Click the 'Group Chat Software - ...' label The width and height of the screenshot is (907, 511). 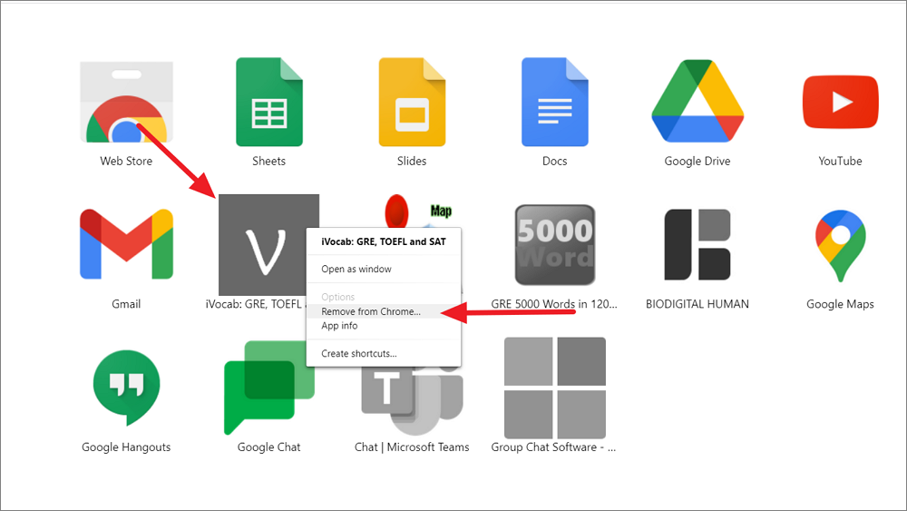click(x=553, y=447)
